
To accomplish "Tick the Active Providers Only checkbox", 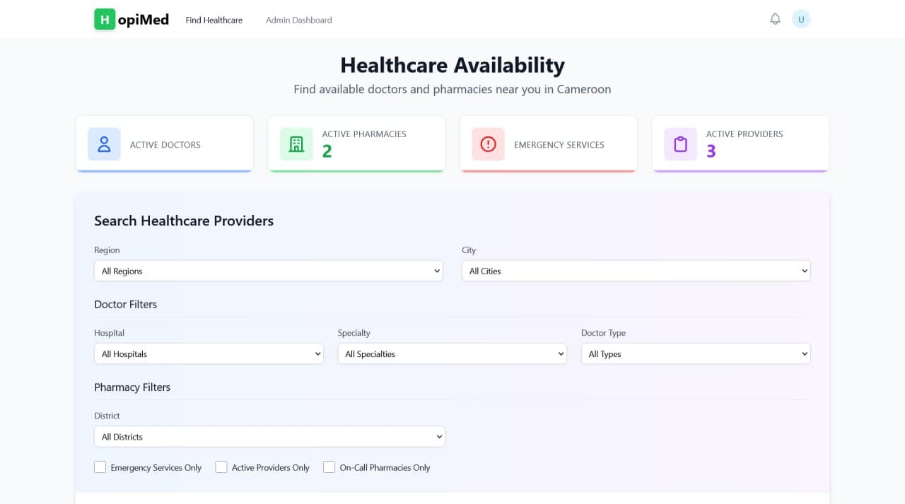I will pyautogui.click(x=221, y=467).
